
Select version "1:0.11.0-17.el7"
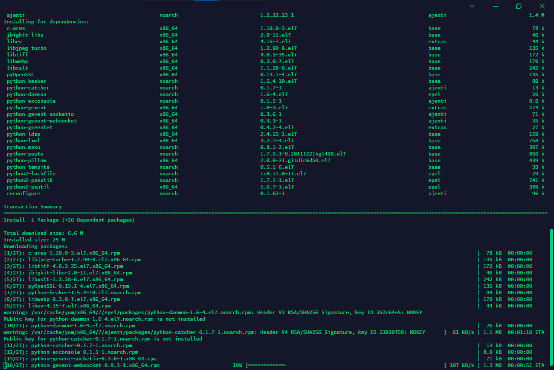283,173
